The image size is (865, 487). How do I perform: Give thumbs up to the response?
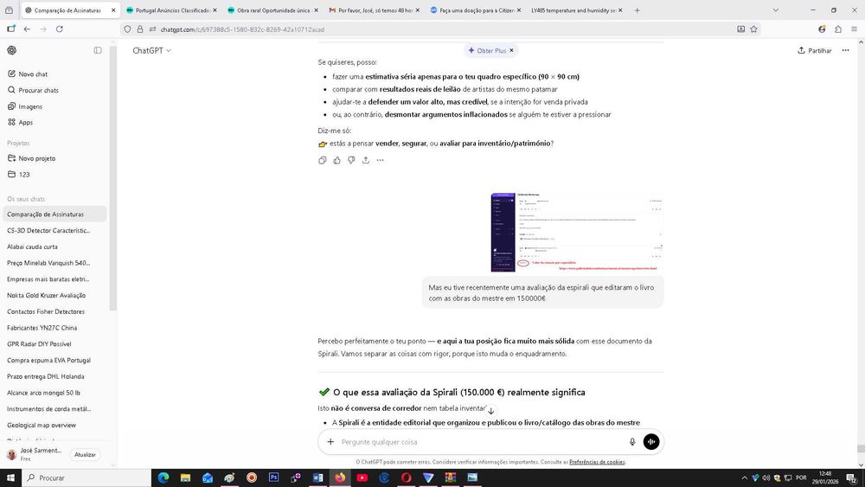[337, 161]
